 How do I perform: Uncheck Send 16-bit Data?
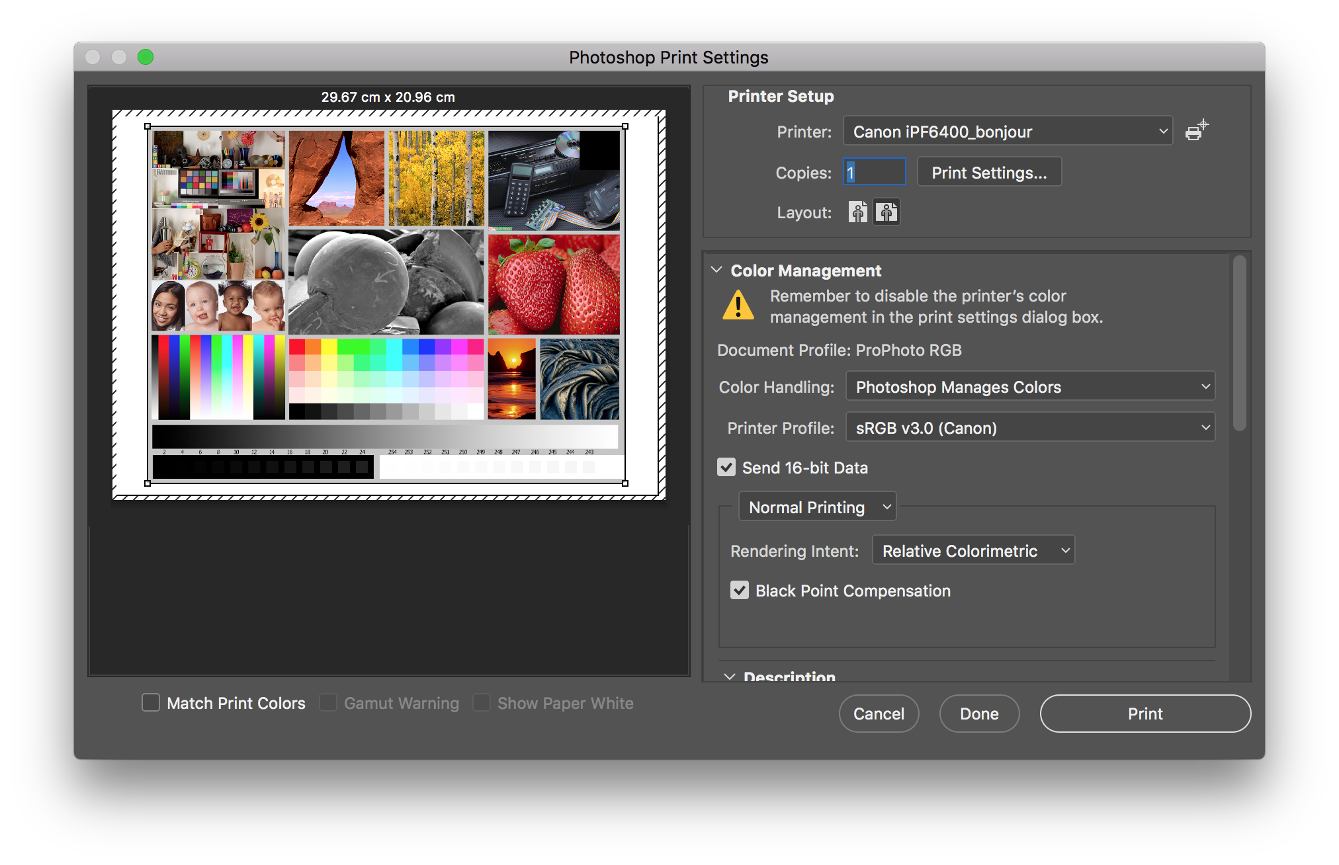726,468
